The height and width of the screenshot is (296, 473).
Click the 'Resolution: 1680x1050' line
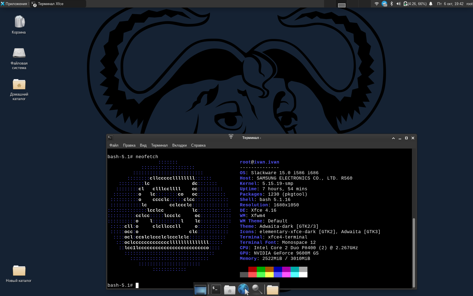point(269,205)
